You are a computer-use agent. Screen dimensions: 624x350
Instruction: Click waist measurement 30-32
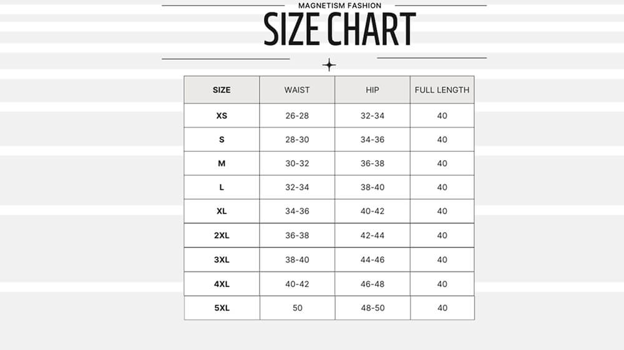pos(297,164)
